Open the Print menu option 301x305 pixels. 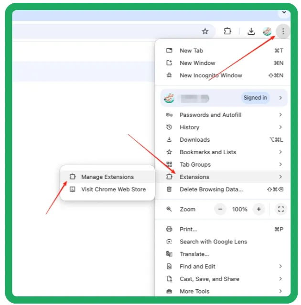coord(188,229)
